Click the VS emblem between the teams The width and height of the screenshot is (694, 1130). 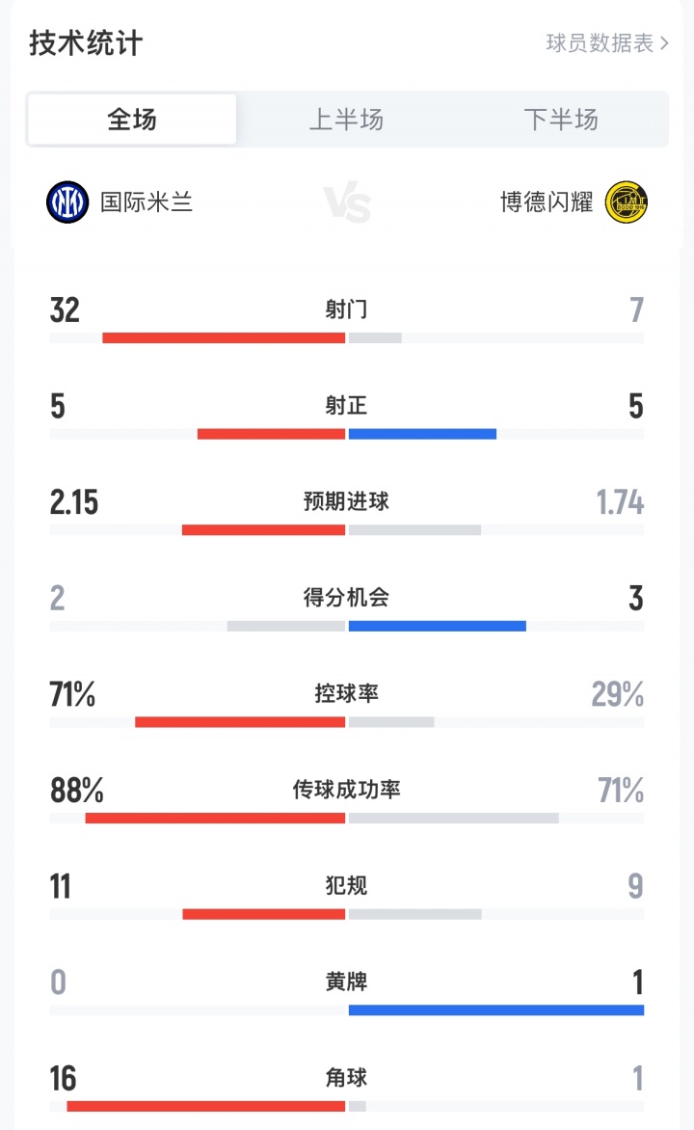coord(347,202)
